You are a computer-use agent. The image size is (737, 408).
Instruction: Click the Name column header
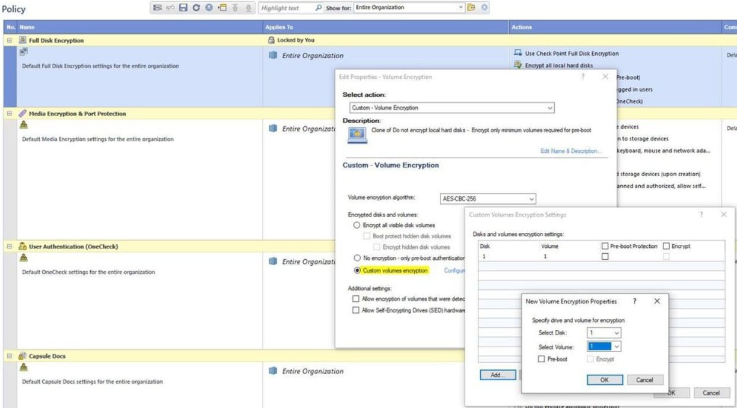point(140,27)
